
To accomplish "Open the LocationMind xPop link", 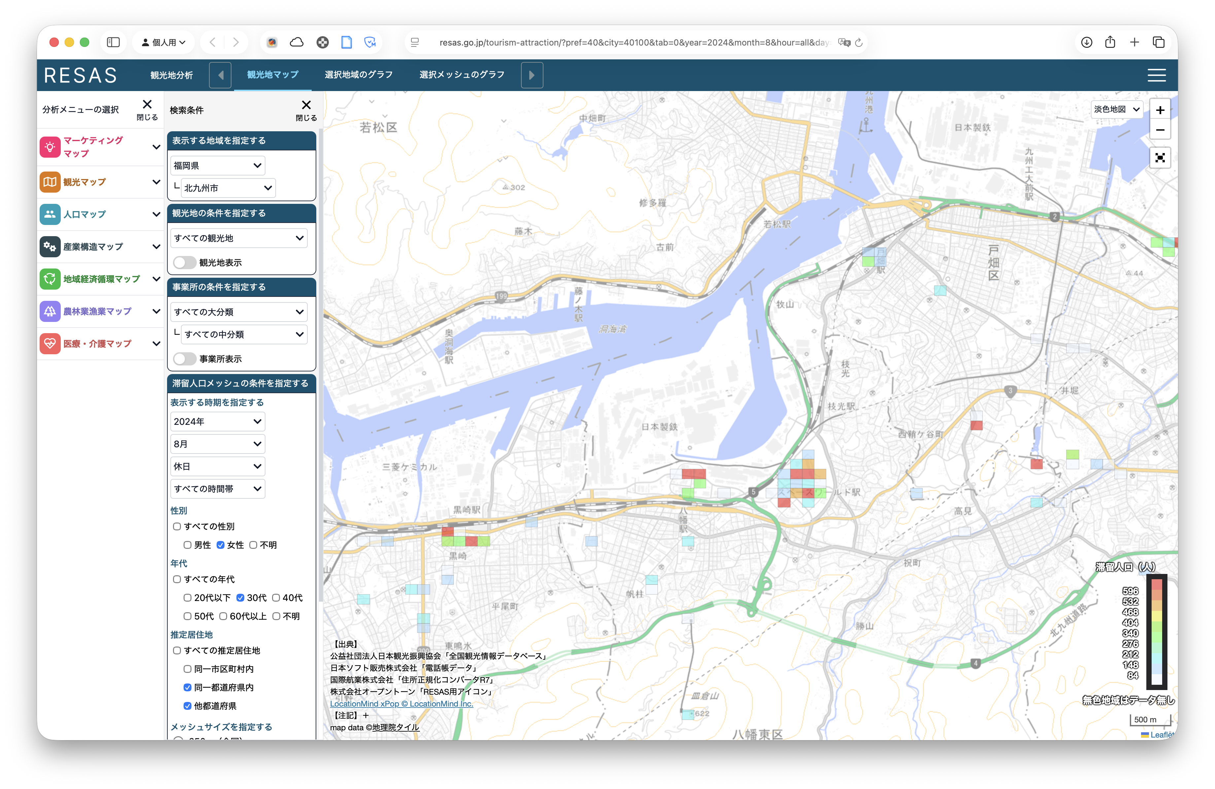I will [x=401, y=703].
